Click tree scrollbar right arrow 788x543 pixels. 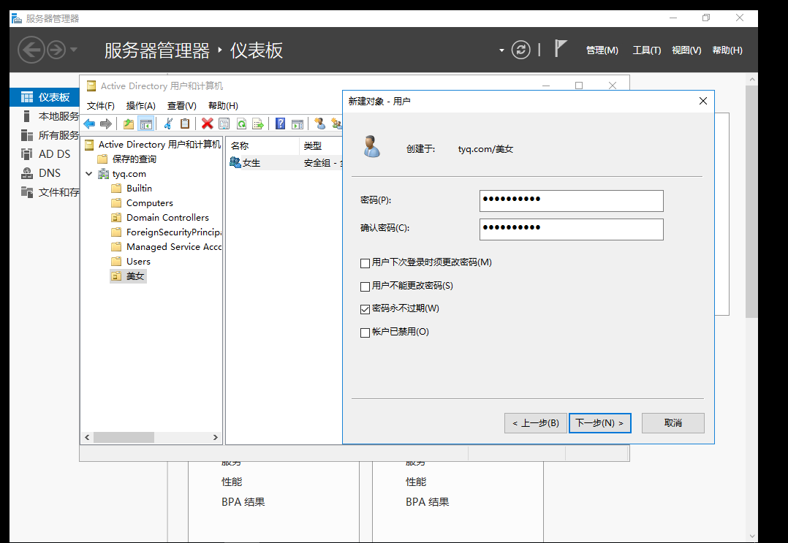(x=215, y=438)
